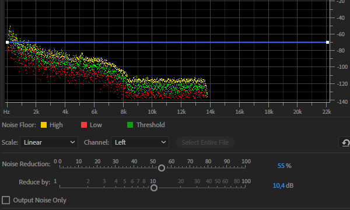Click the yellow High noise floor swatch

tap(44, 125)
